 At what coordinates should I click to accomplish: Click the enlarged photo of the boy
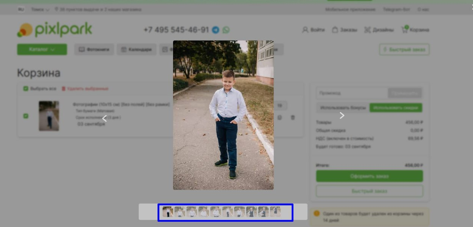[223, 115]
